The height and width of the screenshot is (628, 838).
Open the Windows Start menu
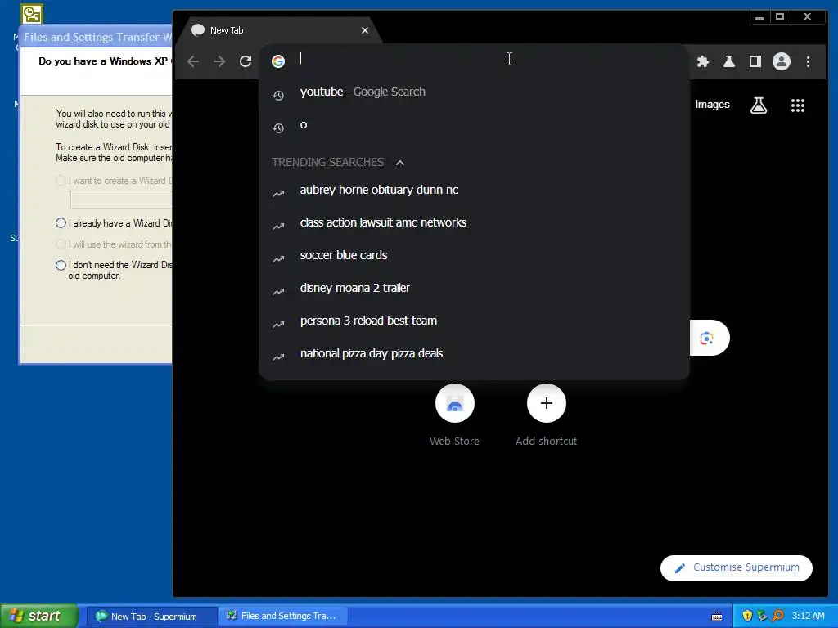click(39, 616)
